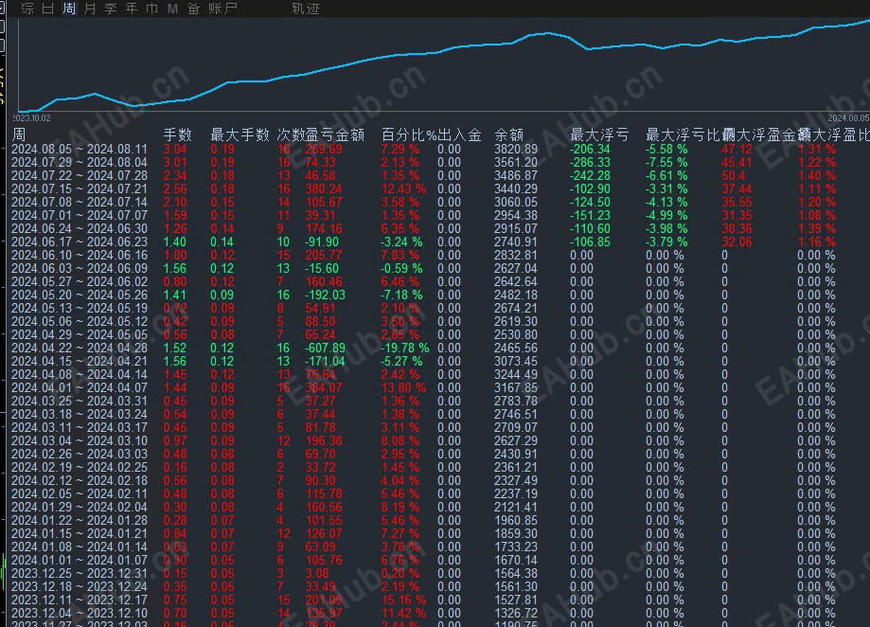Select row 2024.07.22 ~ 2024.07.28
This screenshot has width=870, height=627.
pyautogui.click(x=435, y=176)
